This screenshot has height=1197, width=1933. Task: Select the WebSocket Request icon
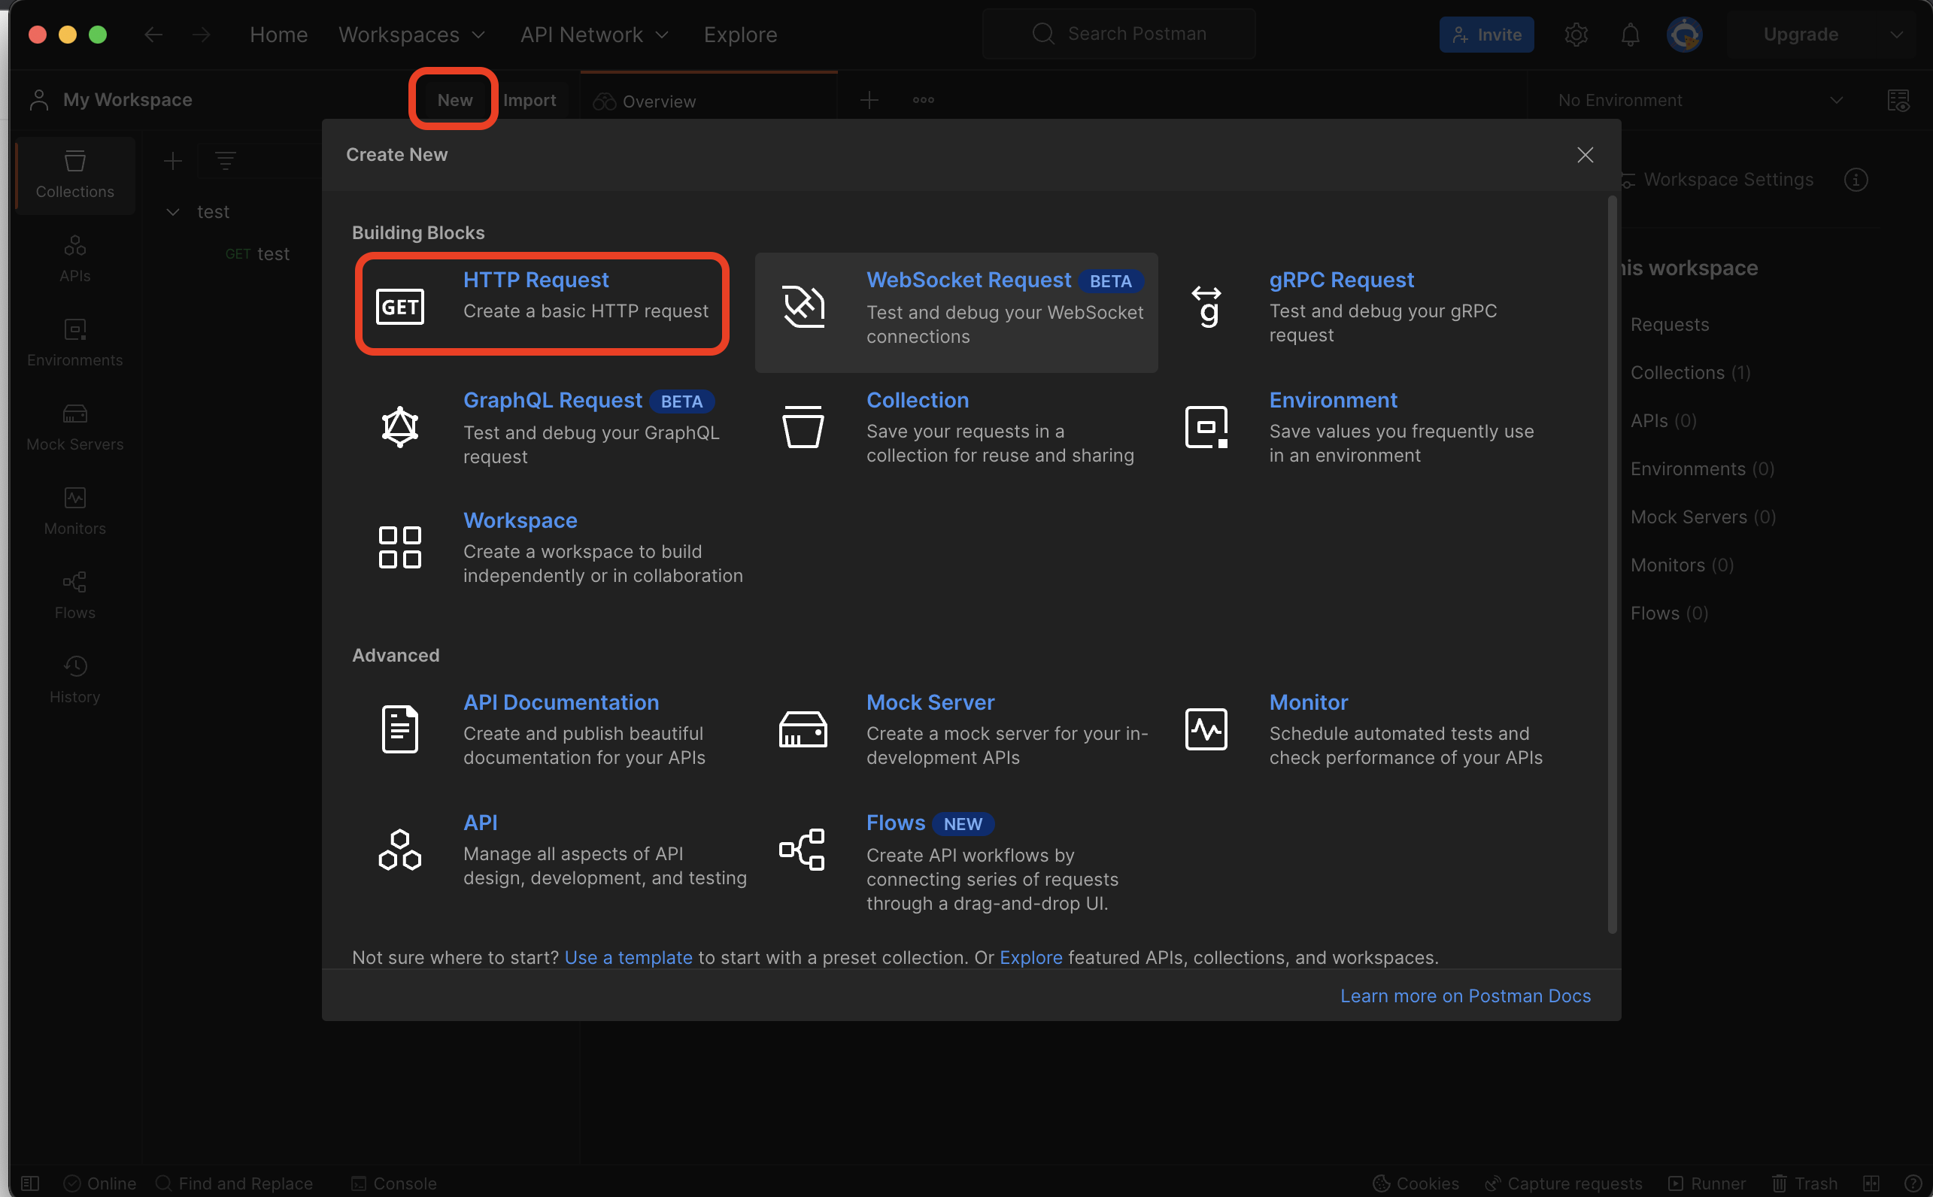tap(803, 306)
